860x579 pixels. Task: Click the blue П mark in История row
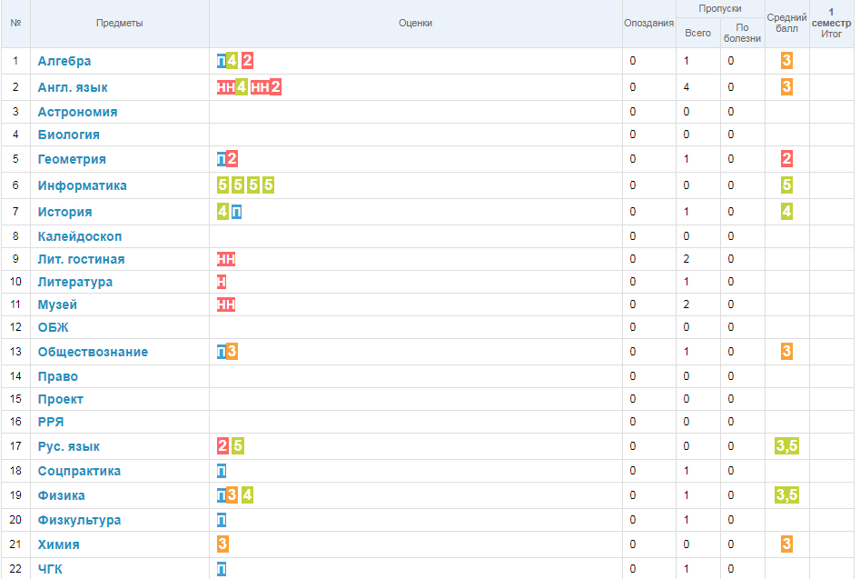pyautogui.click(x=236, y=212)
